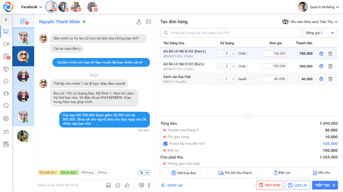Click QUAY LẠI to go back
This screenshot has width=343, height=192.
[172, 185]
